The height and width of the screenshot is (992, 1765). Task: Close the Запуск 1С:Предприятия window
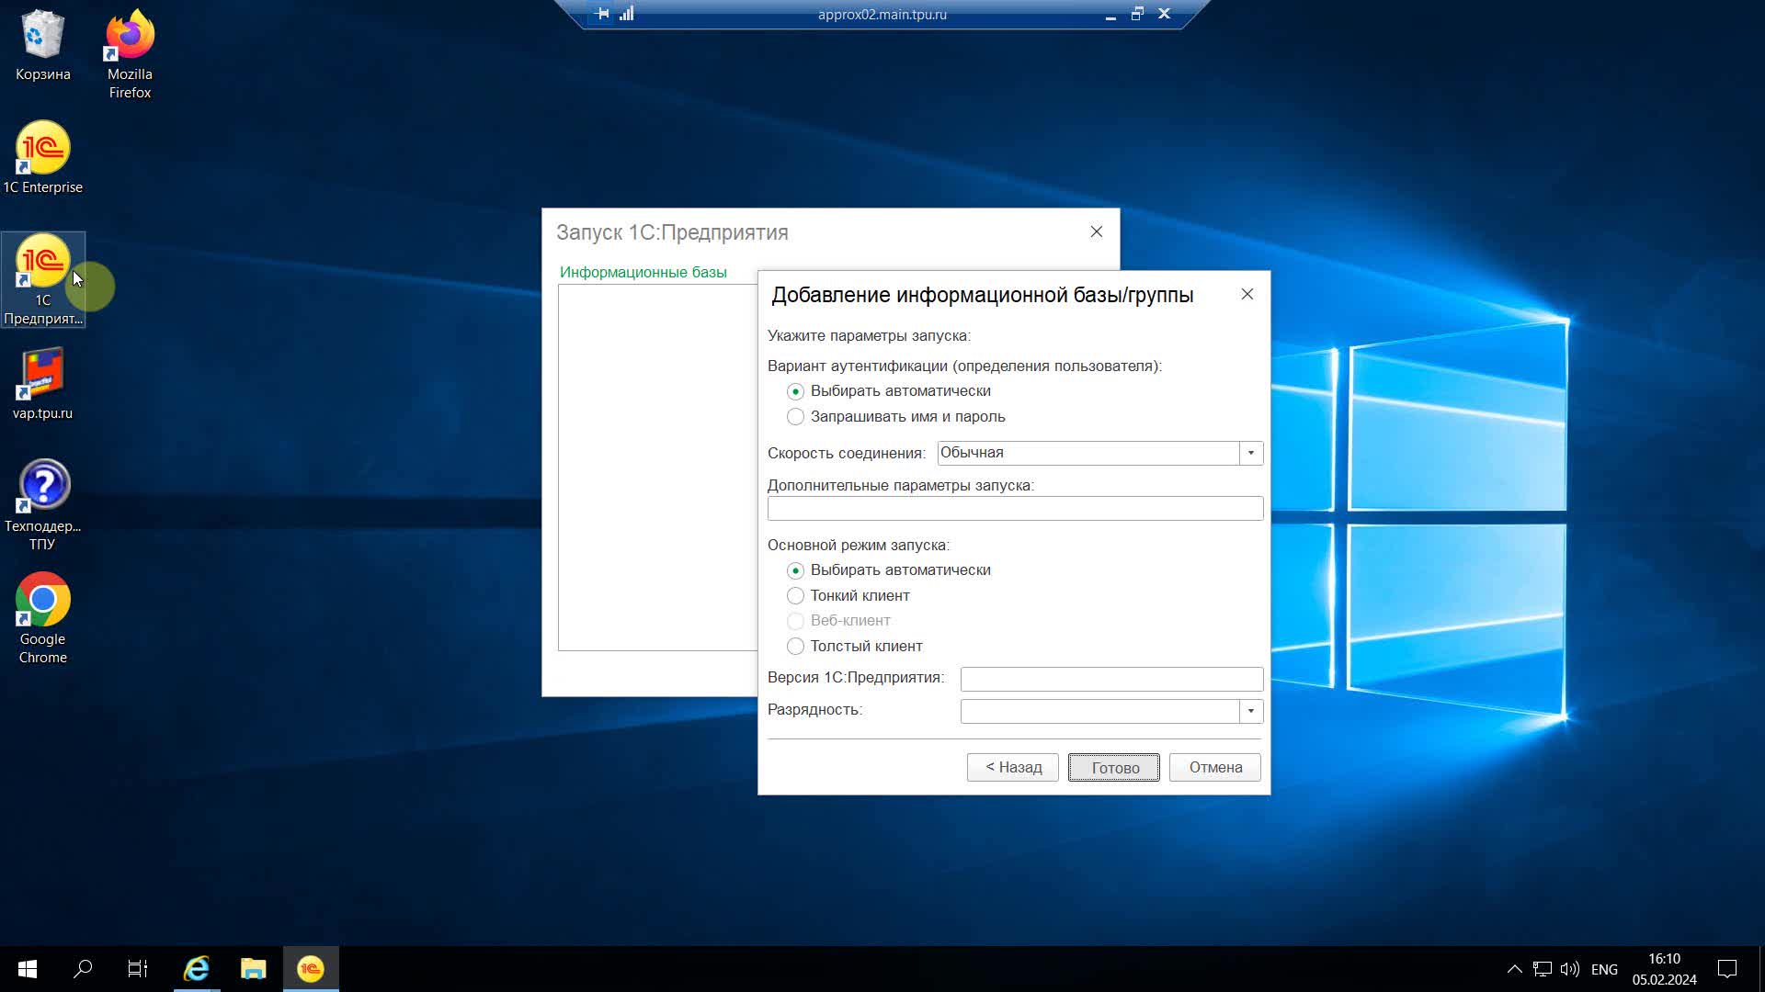1097,231
